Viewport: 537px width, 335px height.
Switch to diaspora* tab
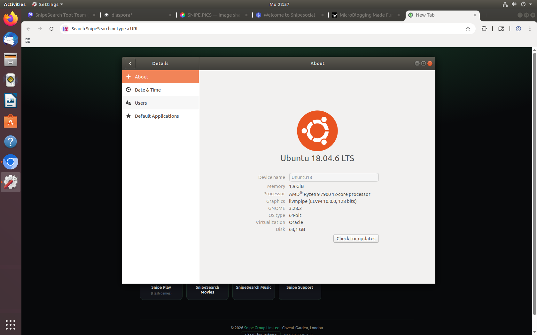[x=137, y=15]
